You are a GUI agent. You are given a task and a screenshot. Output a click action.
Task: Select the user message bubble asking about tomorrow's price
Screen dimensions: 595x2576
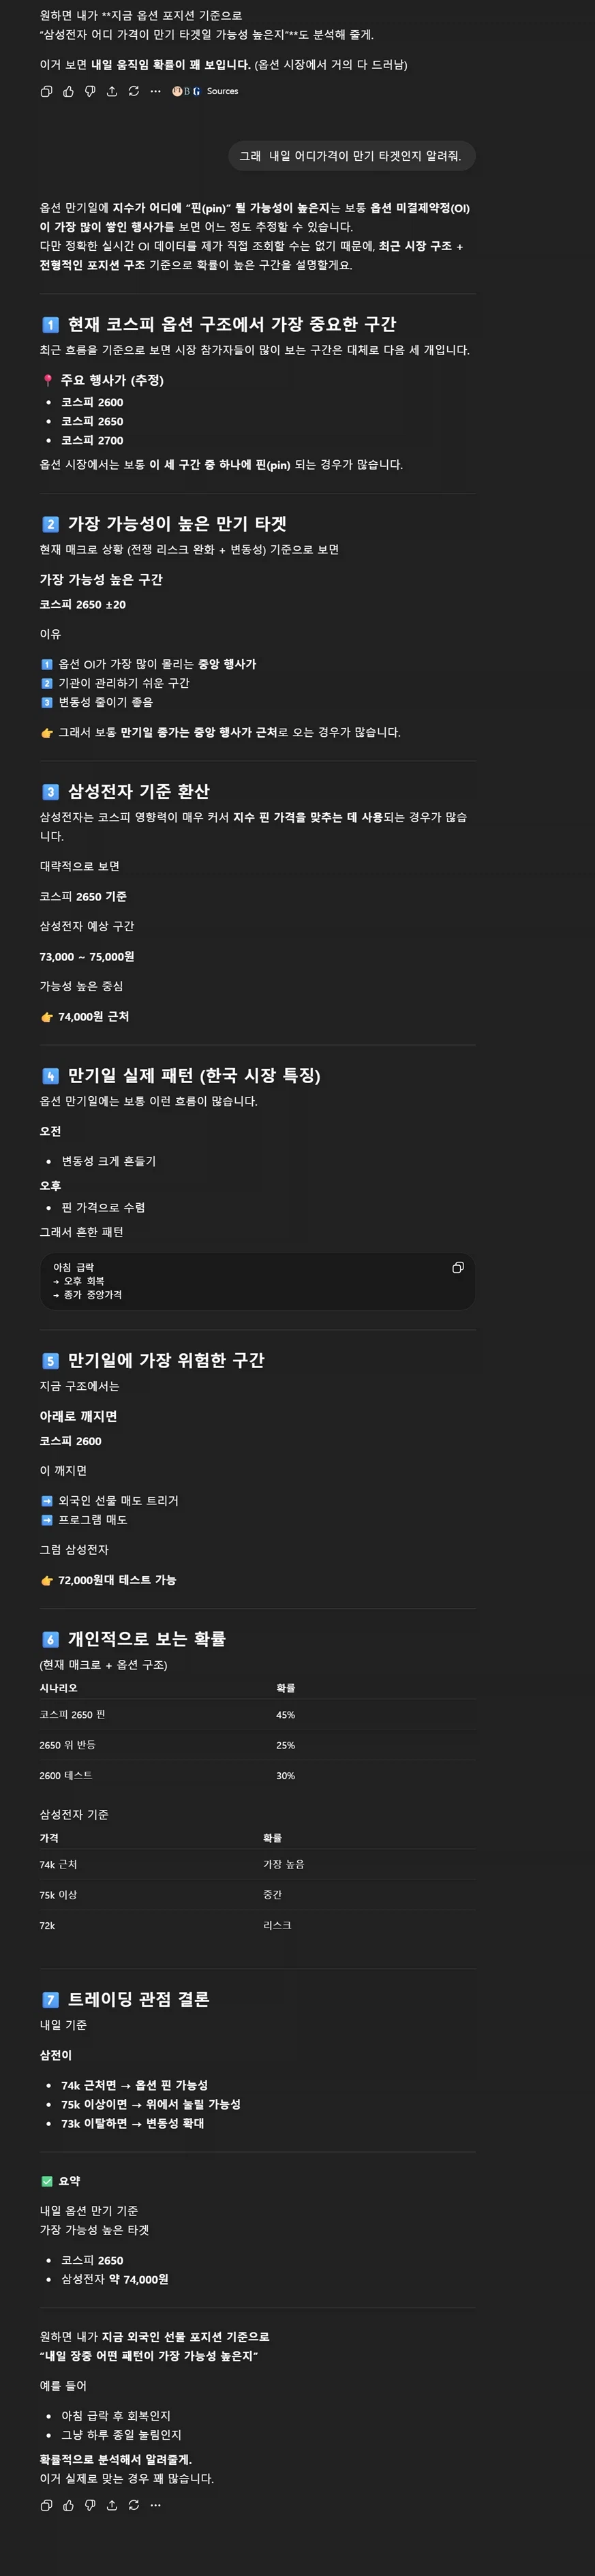(355, 157)
